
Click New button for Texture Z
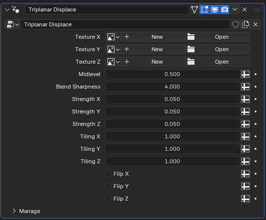pyautogui.click(x=153, y=62)
